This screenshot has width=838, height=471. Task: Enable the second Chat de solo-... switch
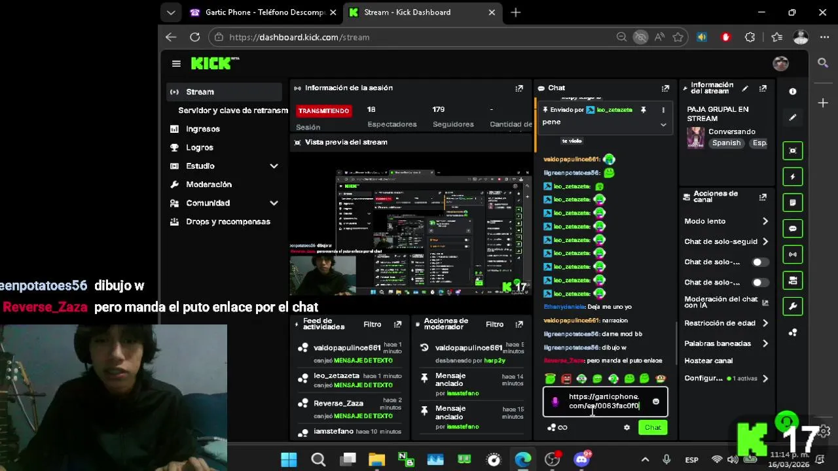click(x=760, y=283)
